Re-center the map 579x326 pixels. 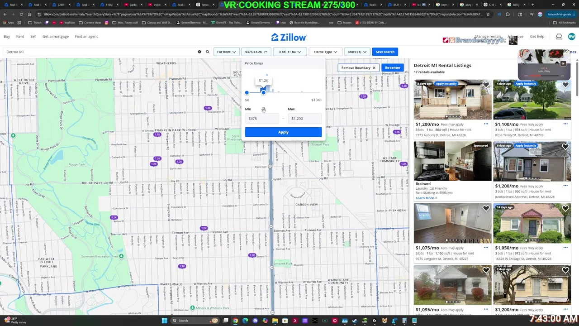(x=392, y=68)
